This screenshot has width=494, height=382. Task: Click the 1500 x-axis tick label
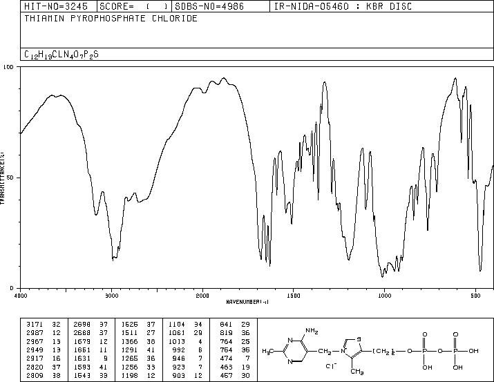click(x=294, y=296)
